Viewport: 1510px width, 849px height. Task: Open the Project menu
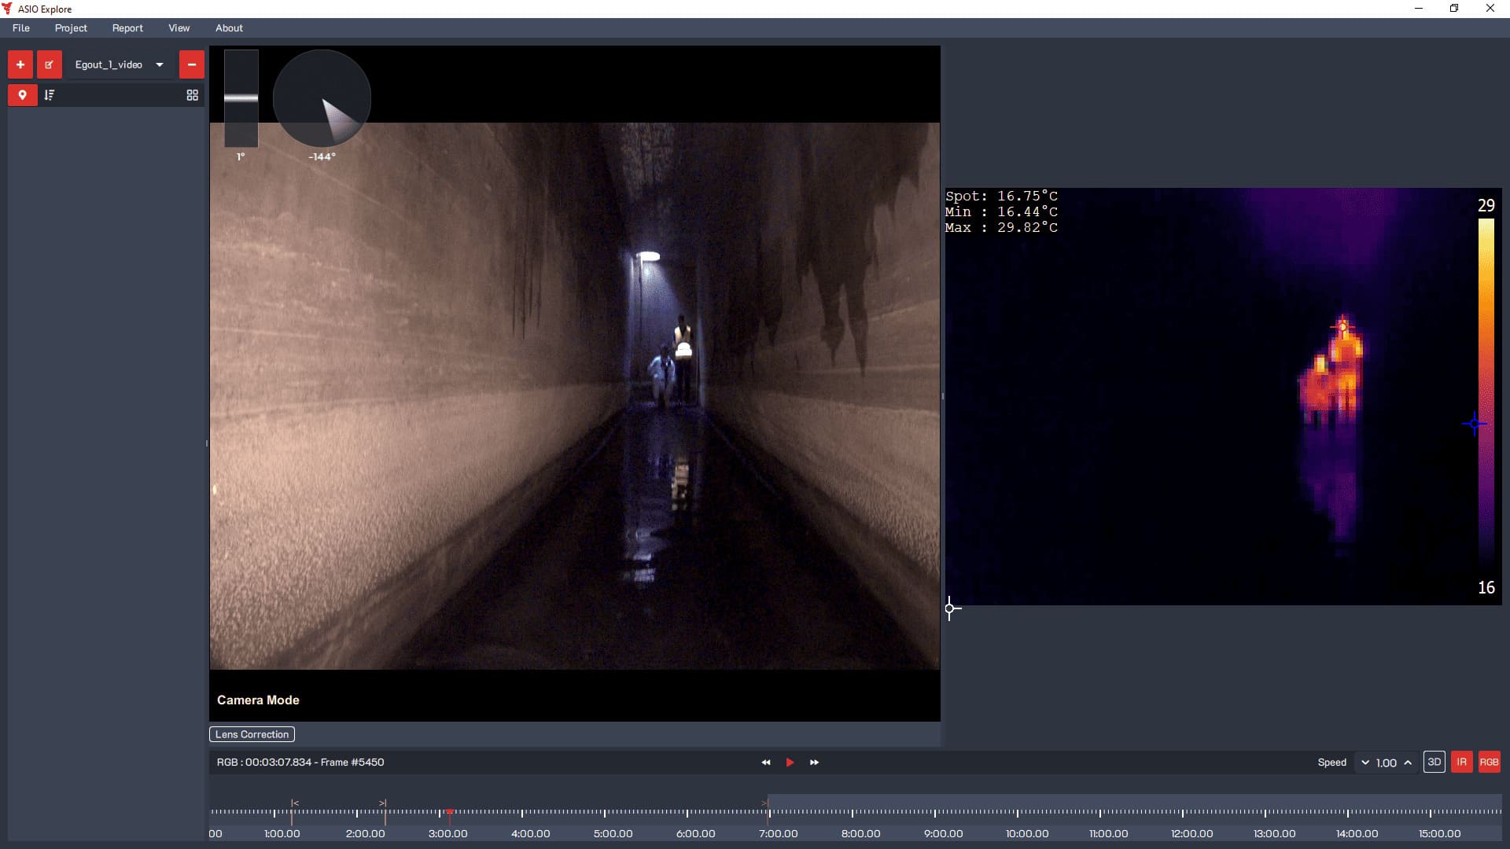point(71,28)
